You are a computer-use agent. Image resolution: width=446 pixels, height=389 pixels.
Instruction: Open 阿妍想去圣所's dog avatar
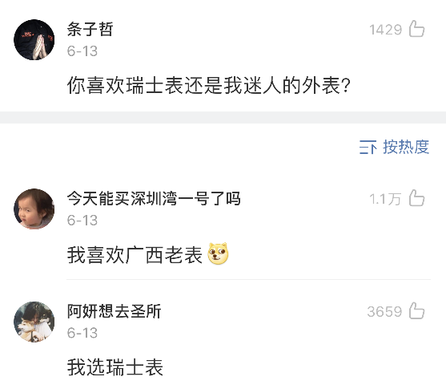pos(34,322)
